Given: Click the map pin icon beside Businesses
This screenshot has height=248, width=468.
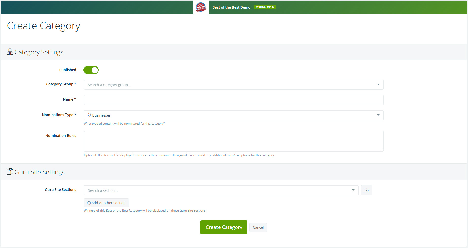Looking at the screenshot, I should (x=89, y=115).
